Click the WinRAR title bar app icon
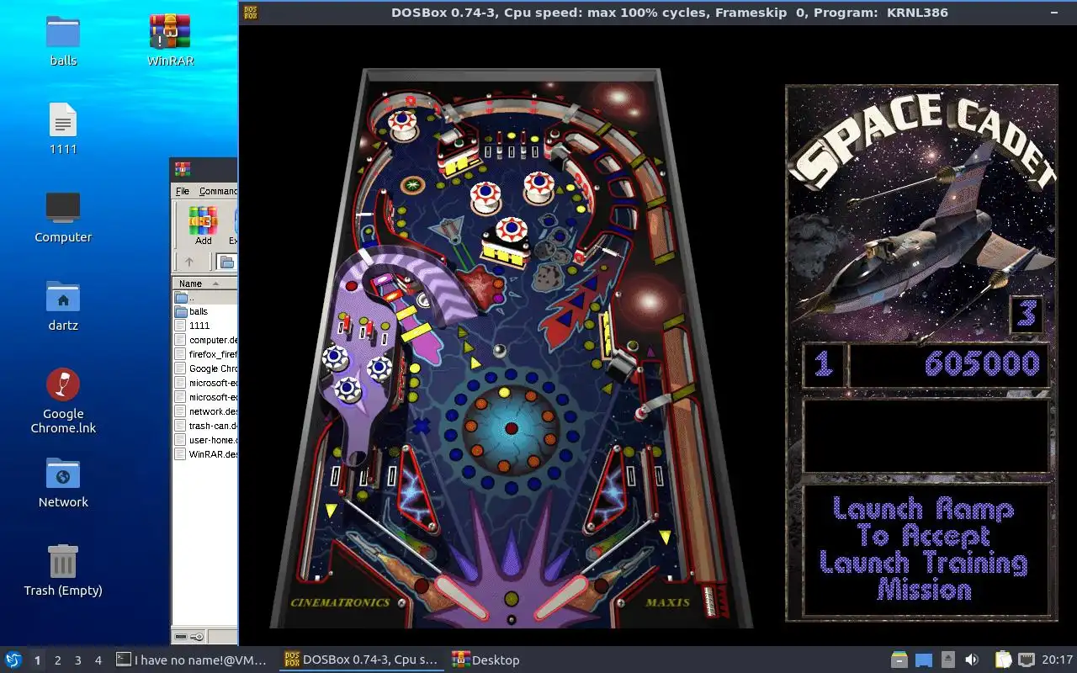 [x=183, y=169]
